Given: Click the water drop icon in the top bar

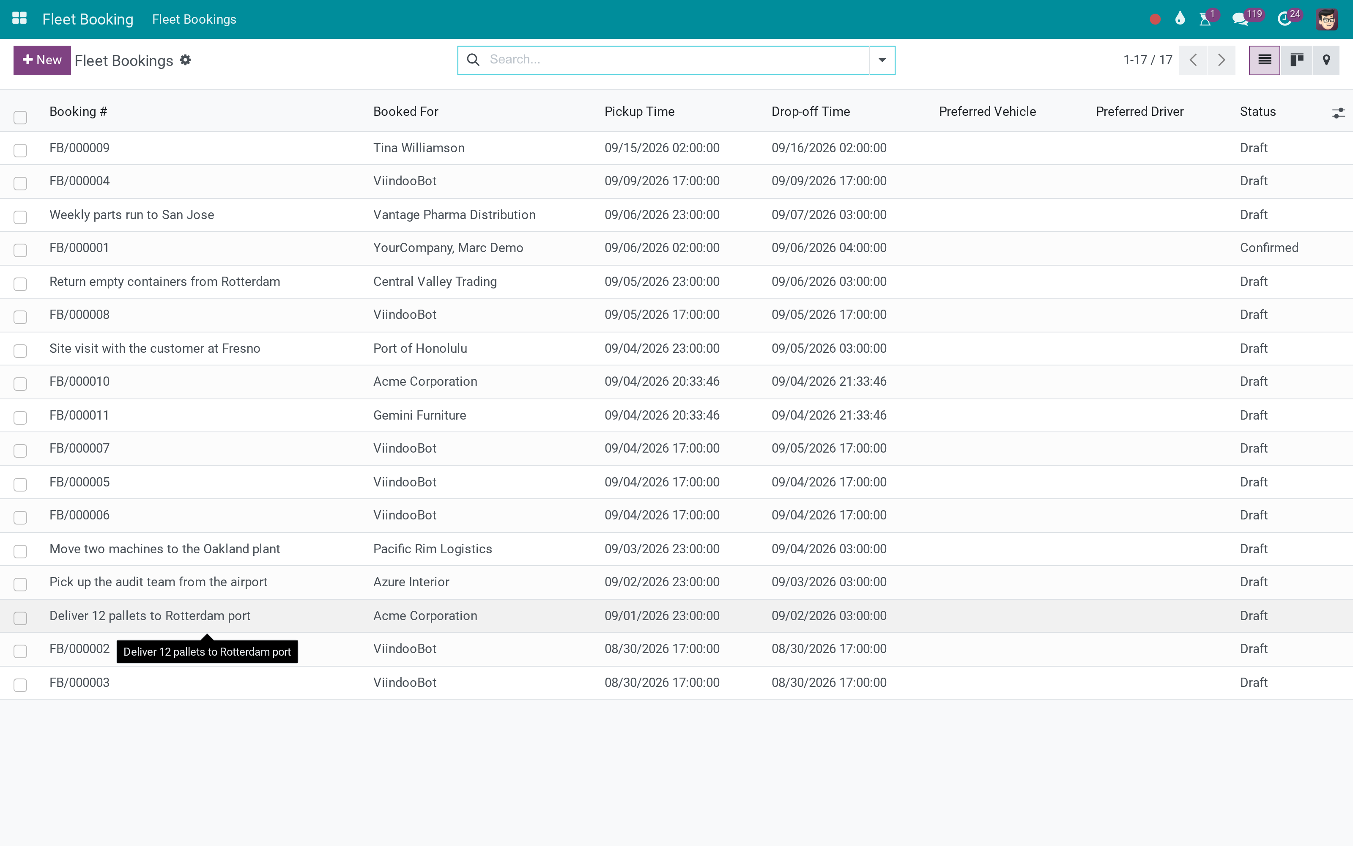Looking at the screenshot, I should (1180, 19).
